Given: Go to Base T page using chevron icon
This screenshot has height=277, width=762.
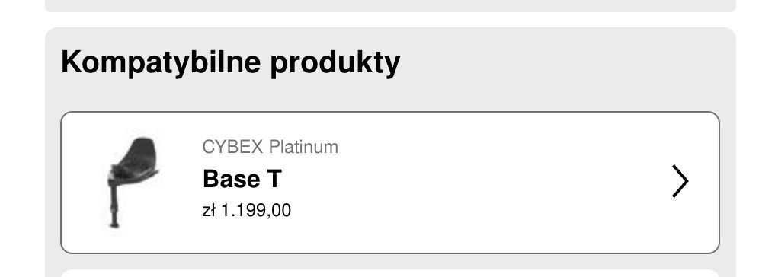Looking at the screenshot, I should pos(680,181).
